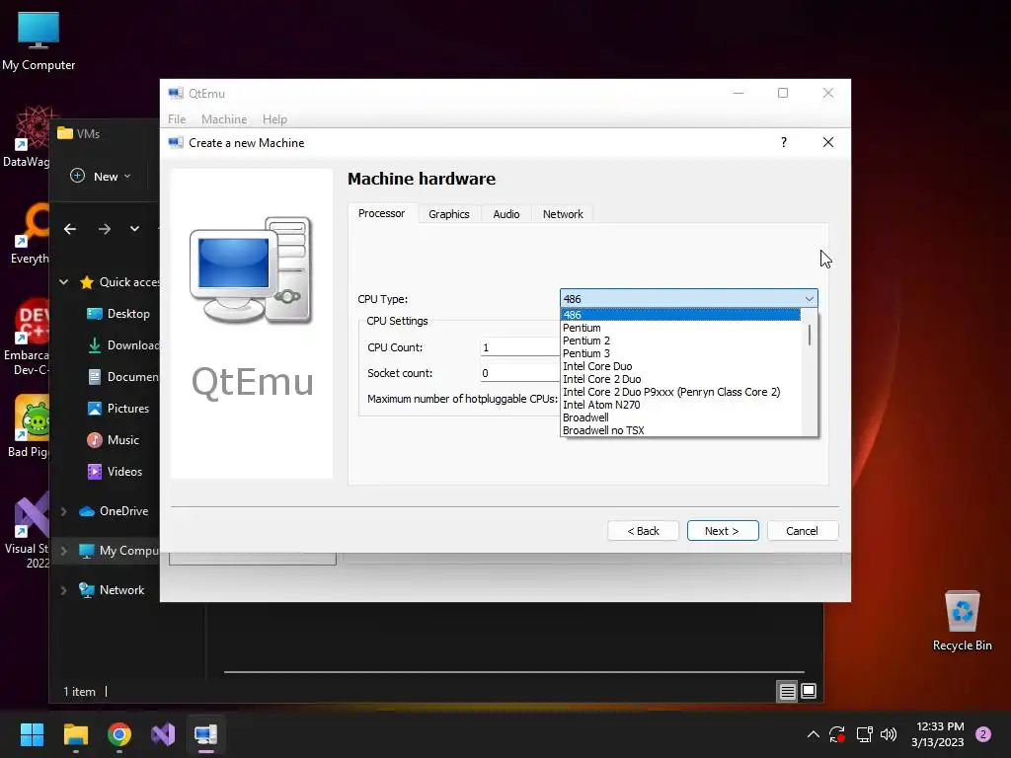Open notification center badge
Screen dimensions: 1011x758
[x=983, y=734]
